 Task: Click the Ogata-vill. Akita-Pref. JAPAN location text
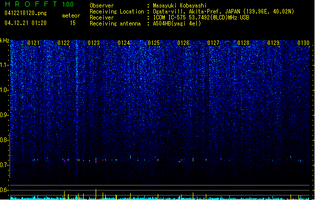(223, 11)
